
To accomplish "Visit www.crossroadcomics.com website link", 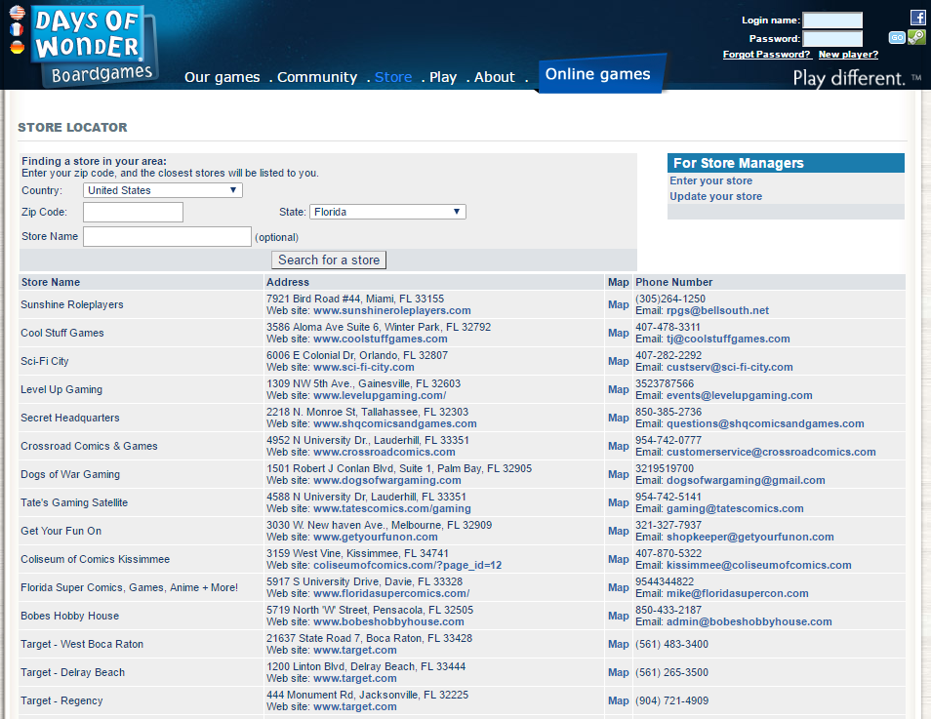I will pyautogui.click(x=385, y=453).
